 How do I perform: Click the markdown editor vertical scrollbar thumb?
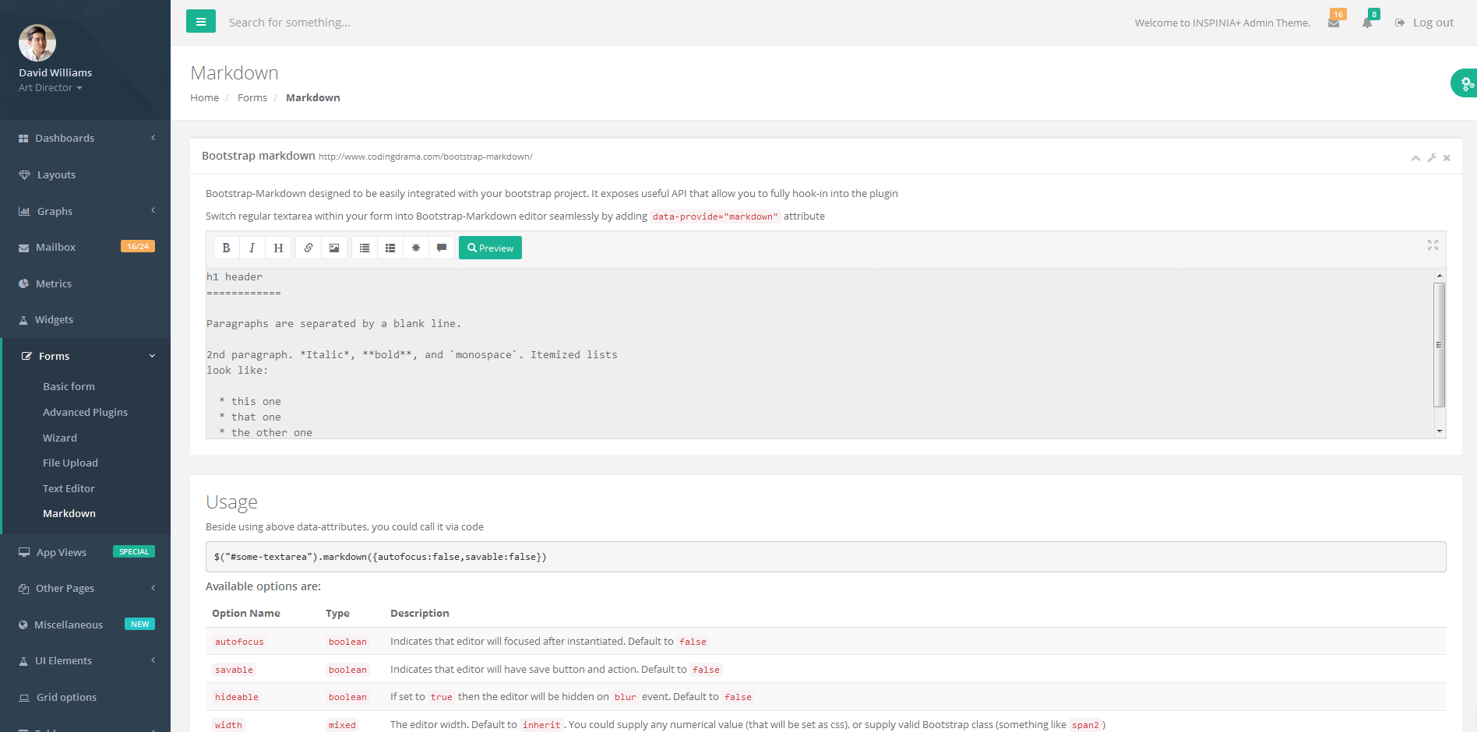(x=1440, y=344)
